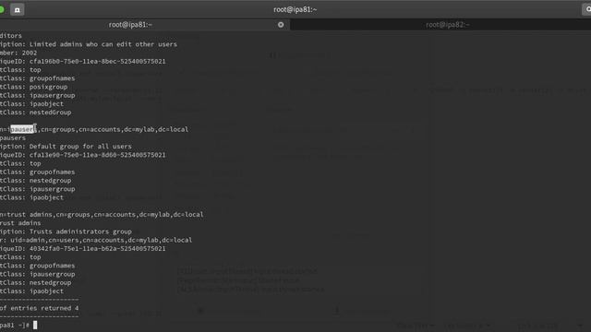Click the 'entries returned 4' line
The height and width of the screenshot is (332, 591).
pos(40,308)
